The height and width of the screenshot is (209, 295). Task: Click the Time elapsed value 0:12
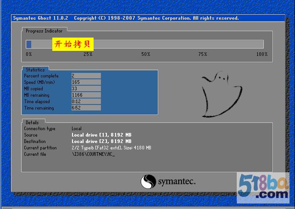(86, 101)
